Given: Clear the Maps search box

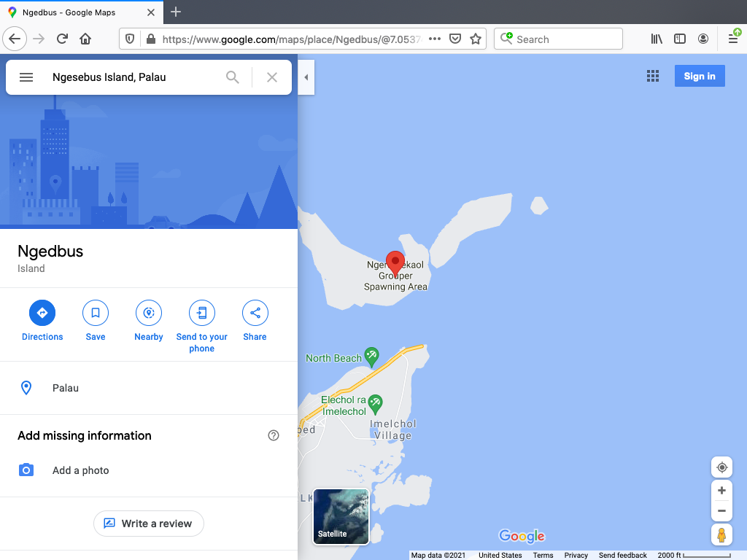Looking at the screenshot, I should coord(272,77).
